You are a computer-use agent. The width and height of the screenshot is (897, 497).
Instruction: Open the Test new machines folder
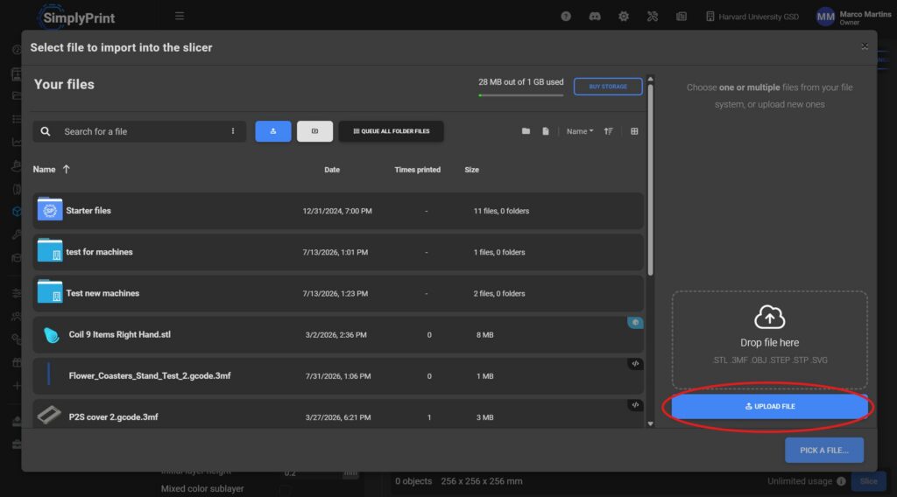click(338, 293)
